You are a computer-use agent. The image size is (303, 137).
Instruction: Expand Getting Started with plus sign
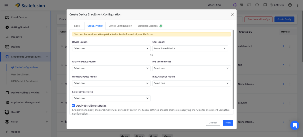pyautogui.click(x=47, y=27)
